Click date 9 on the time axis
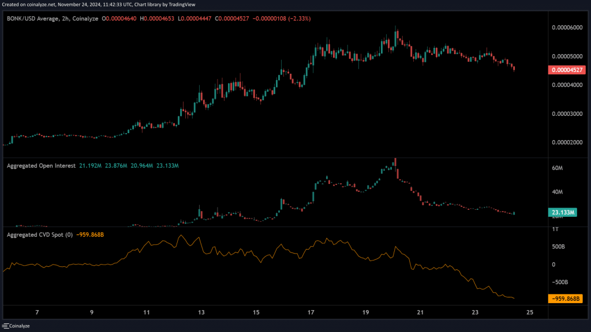Image resolution: width=591 pixels, height=332 pixels. [92, 312]
